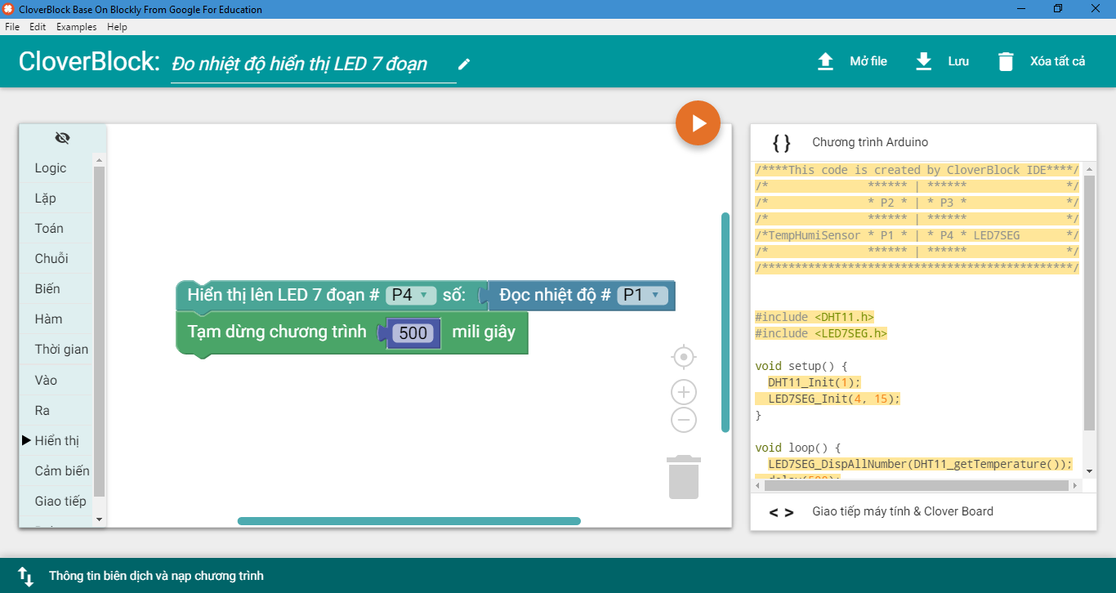Toggle toolbox visibility with the crossed-eye icon

[62, 137]
